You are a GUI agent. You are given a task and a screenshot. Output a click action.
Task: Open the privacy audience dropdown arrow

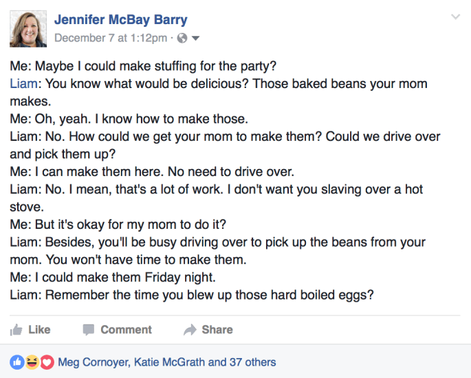click(196, 38)
